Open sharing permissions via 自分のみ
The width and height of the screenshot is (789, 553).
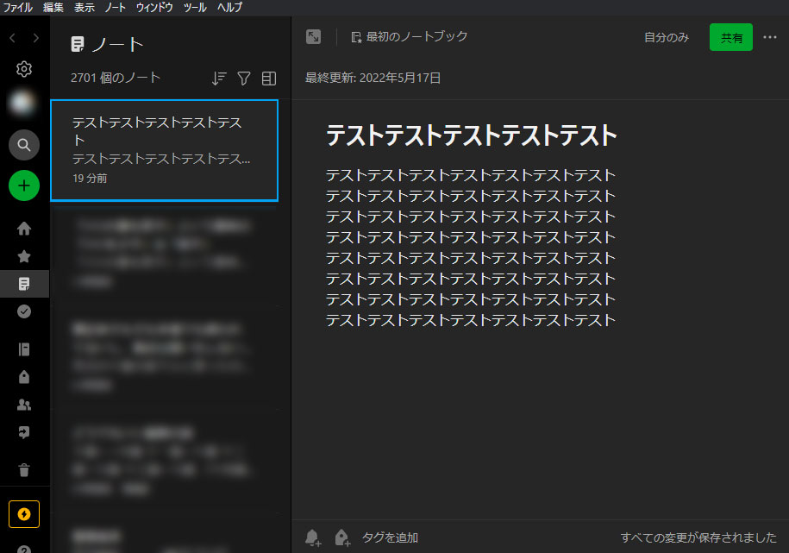tap(666, 37)
